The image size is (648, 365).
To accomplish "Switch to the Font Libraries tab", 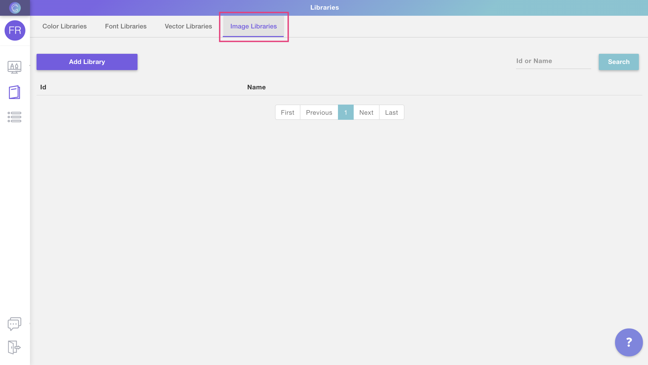I will click(126, 26).
